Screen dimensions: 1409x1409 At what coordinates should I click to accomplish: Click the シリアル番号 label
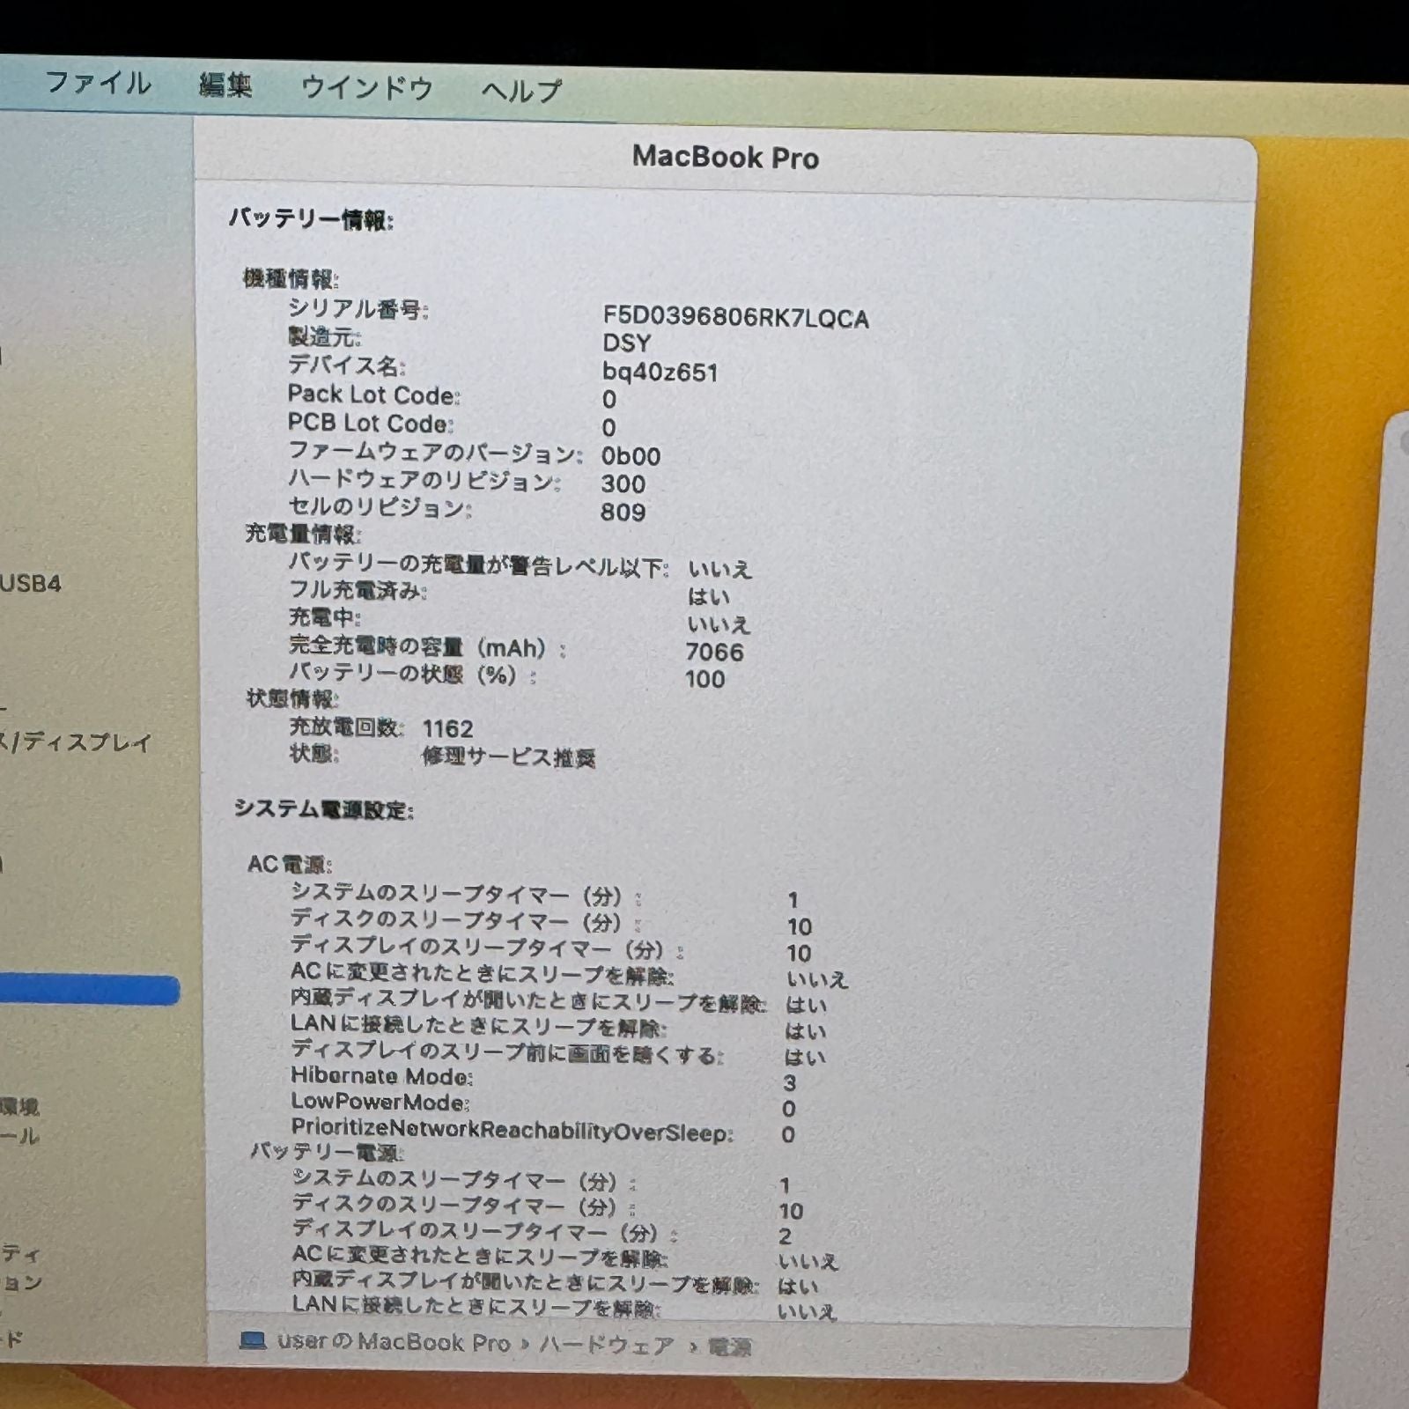[358, 309]
